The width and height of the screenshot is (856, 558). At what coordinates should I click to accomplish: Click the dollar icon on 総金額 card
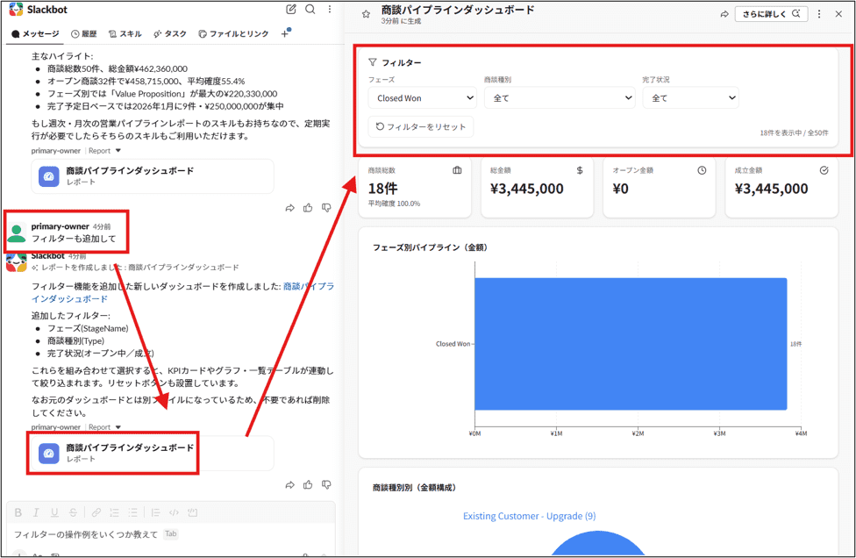580,170
